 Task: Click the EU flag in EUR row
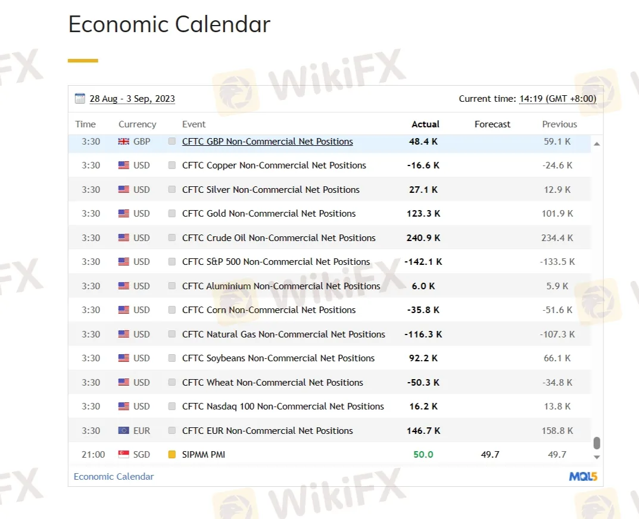(123, 430)
